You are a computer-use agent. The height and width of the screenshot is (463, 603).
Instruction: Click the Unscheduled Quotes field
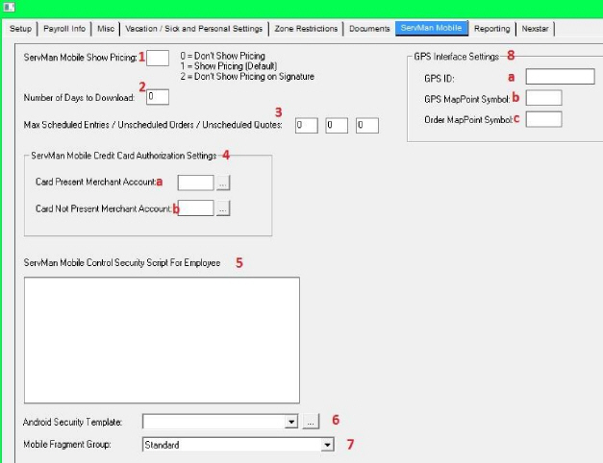click(x=366, y=125)
